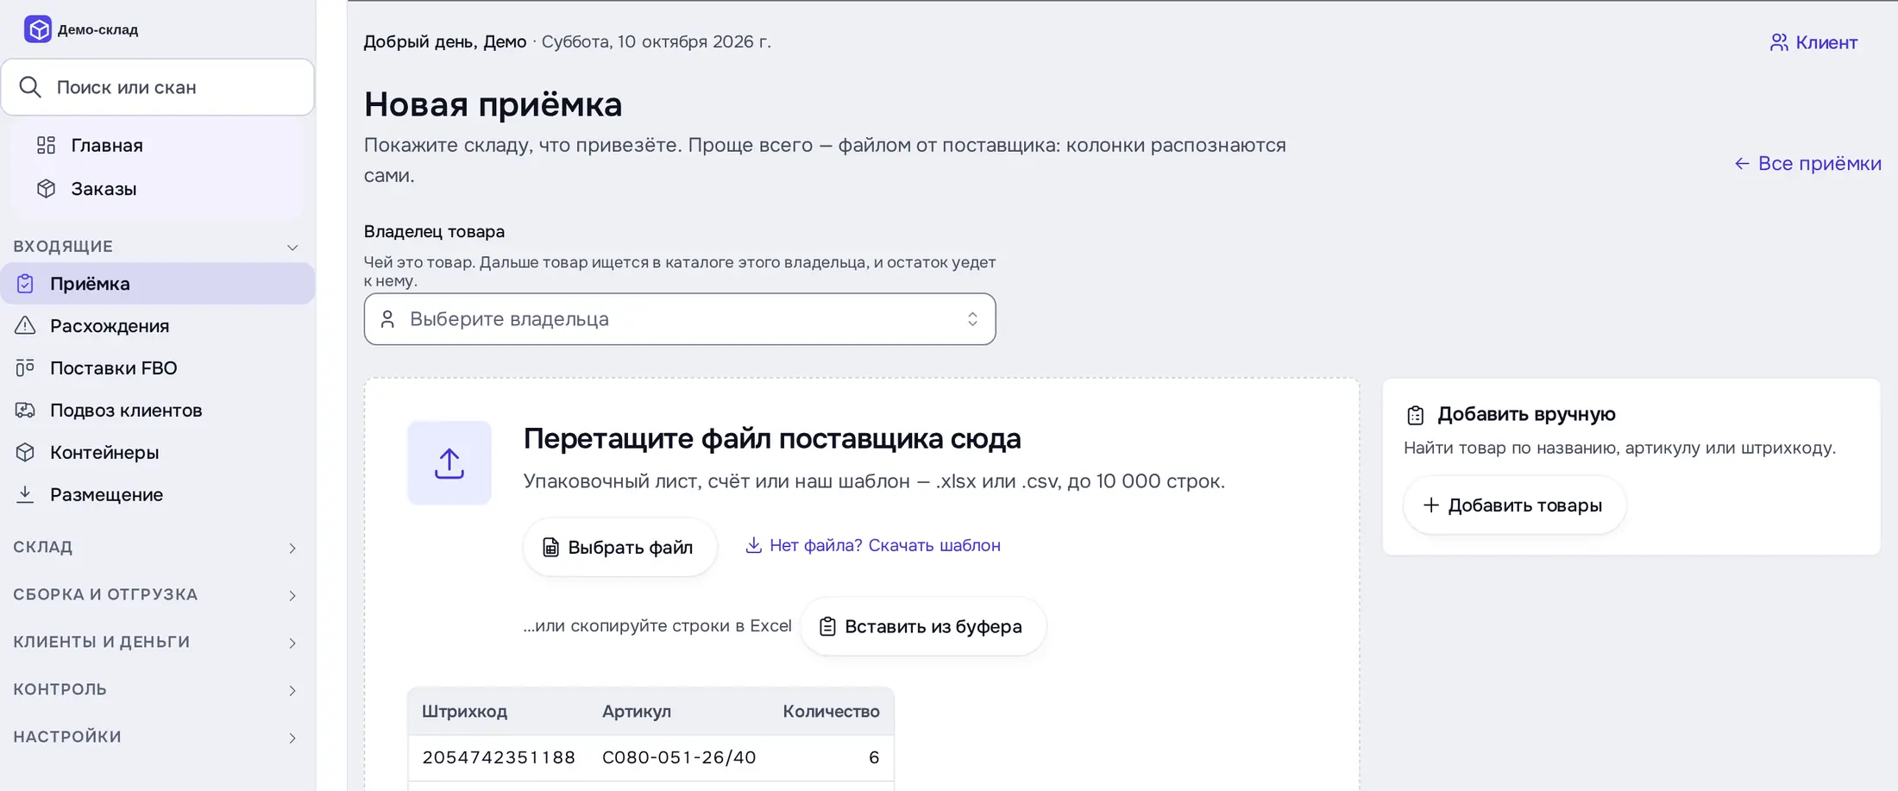The width and height of the screenshot is (1898, 791).
Task: Open Подвоз клиентов in sidebar
Action: coord(158,411)
